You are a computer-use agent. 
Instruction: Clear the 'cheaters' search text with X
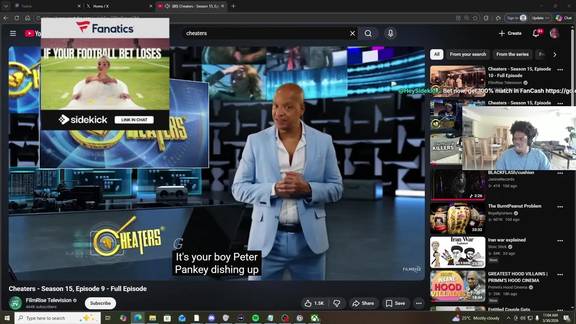click(x=352, y=33)
